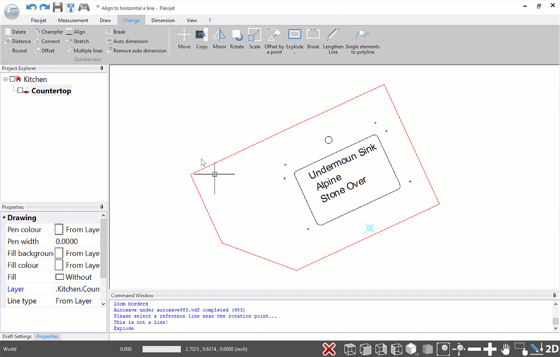The height and width of the screenshot is (357, 560).
Task: Toggle the Kitchen checkbox
Action: click(13, 79)
